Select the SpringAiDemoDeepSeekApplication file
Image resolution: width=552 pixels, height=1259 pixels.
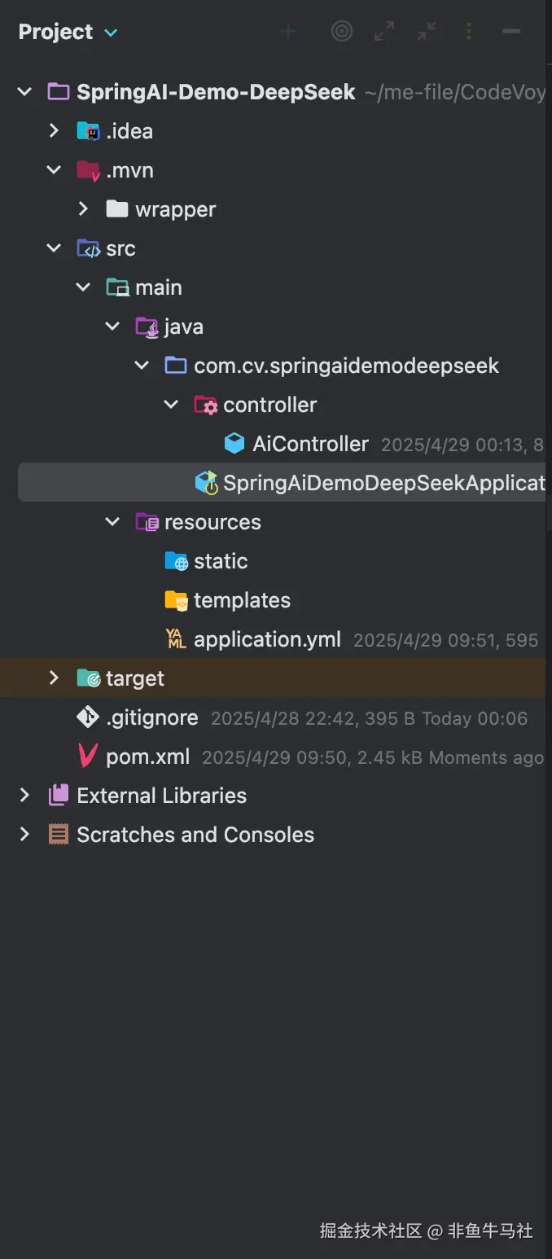click(x=383, y=483)
